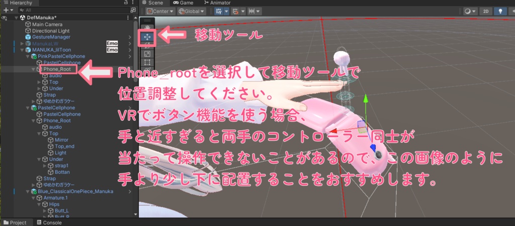Image resolution: width=515 pixels, height=226 pixels.
Task: Toggle scene visibility eye in Hierarchy
Action: click(x=4, y=18)
